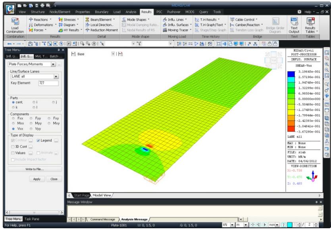
Task: Select the k part radio button
Action: [13, 107]
